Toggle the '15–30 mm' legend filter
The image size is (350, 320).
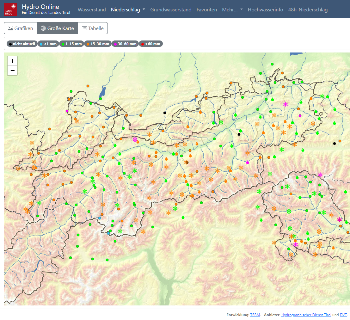98,44
